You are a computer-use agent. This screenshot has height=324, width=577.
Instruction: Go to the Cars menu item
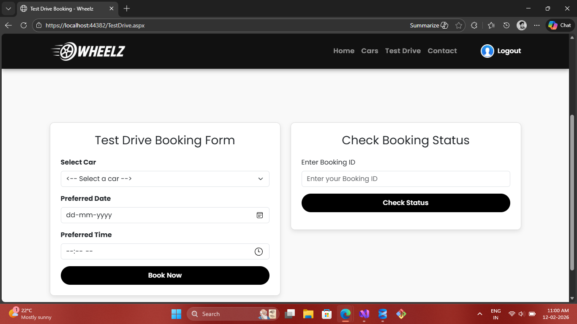tap(370, 51)
